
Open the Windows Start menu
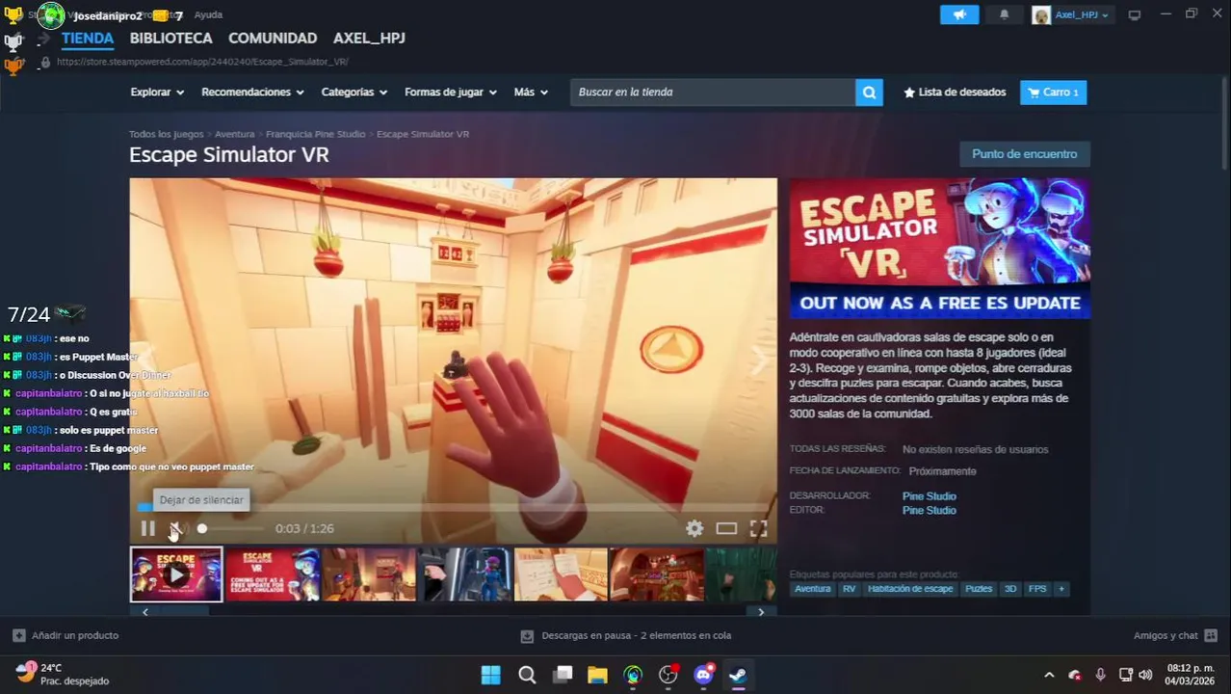coord(491,675)
